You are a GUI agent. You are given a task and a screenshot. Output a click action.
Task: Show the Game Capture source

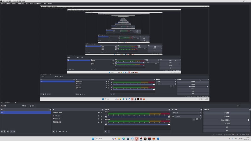[x=99, y=119]
